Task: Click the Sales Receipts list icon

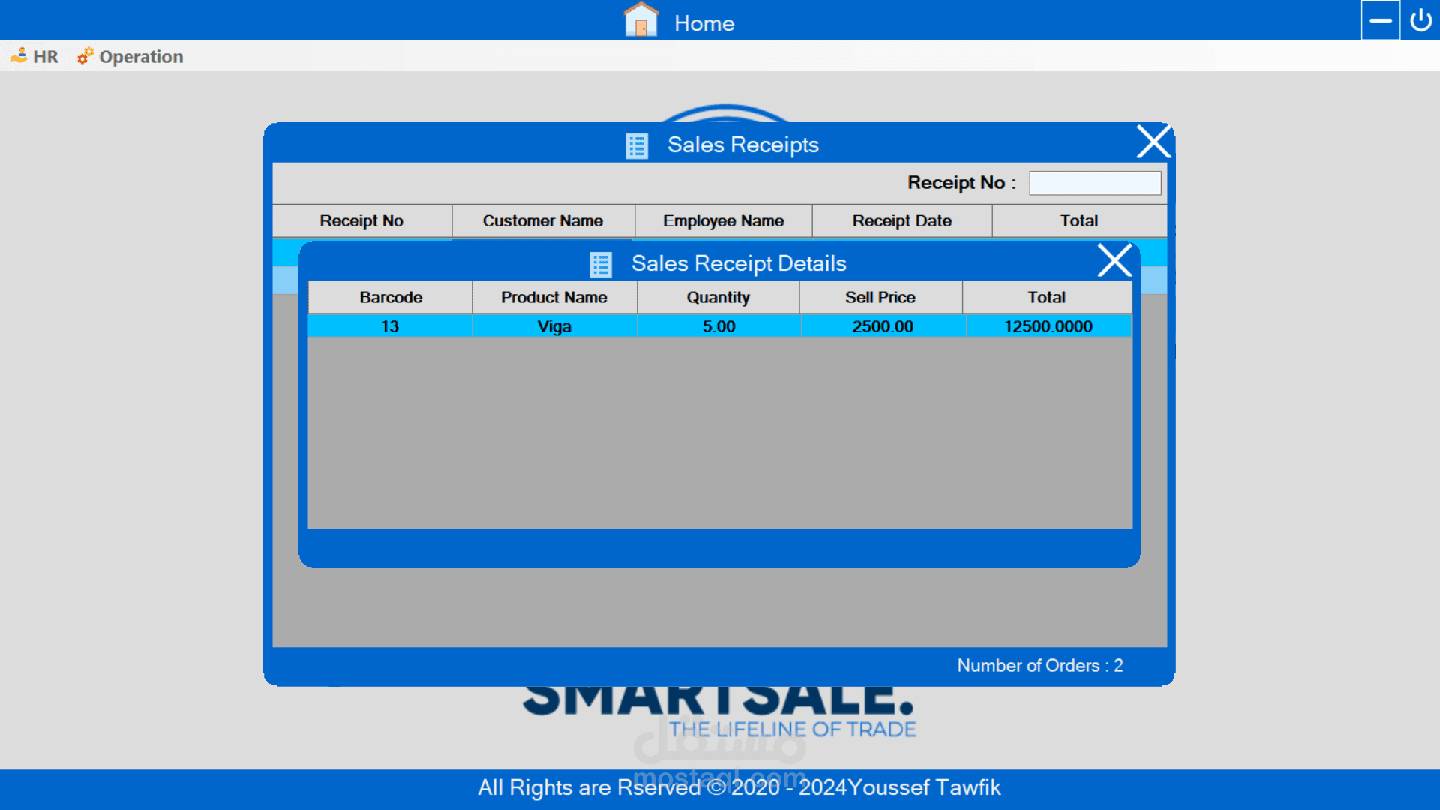Action: click(637, 145)
